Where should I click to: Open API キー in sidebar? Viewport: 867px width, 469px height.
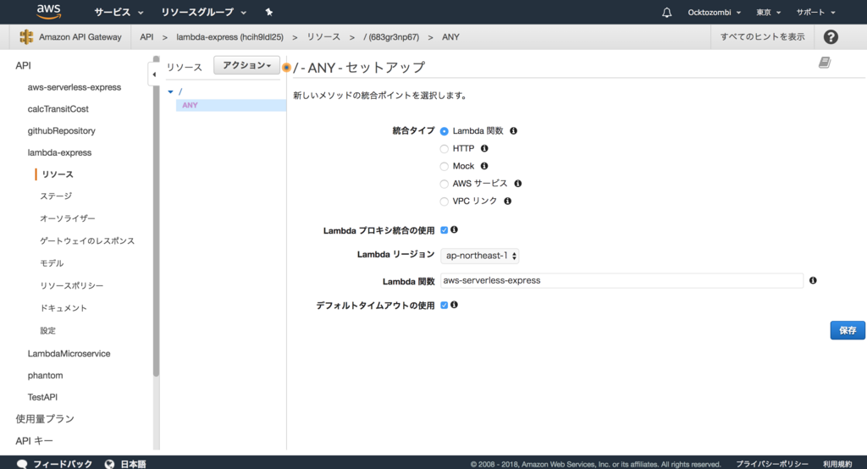(34, 441)
